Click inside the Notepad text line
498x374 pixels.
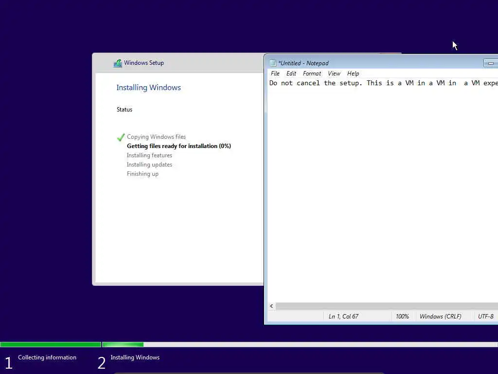383,83
